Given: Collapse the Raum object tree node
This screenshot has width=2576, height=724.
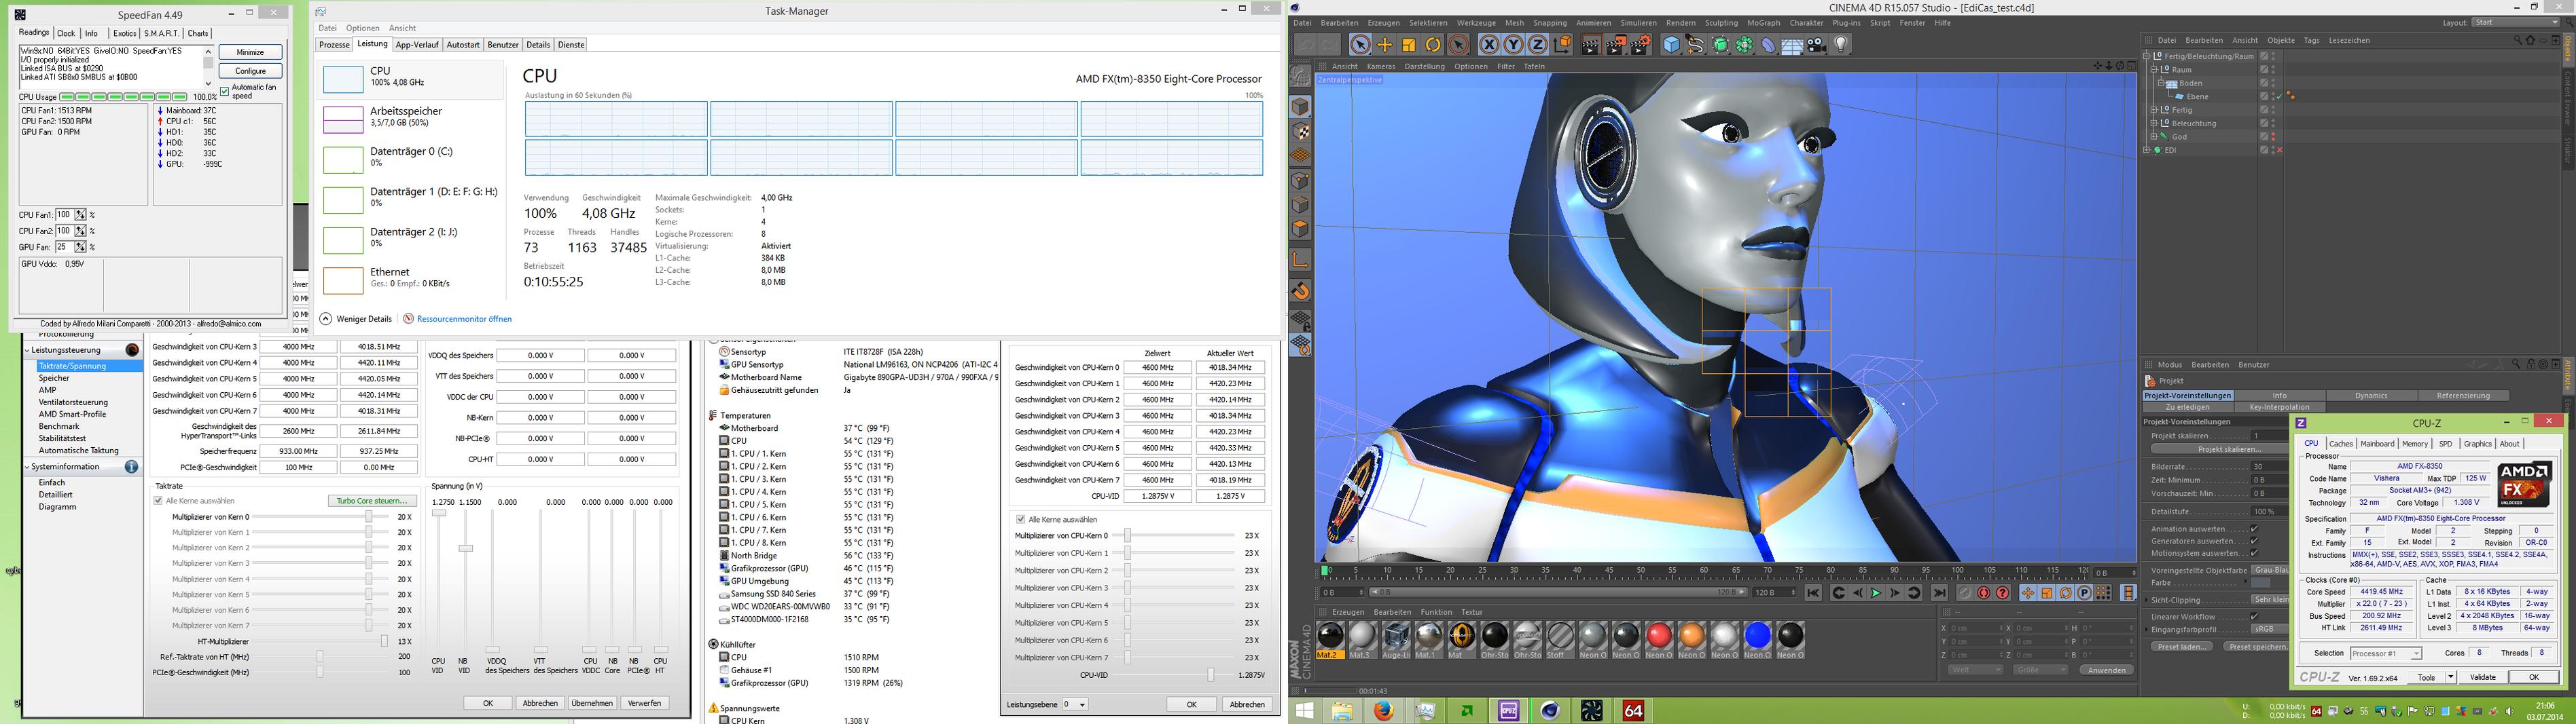Looking at the screenshot, I should [x=2154, y=70].
